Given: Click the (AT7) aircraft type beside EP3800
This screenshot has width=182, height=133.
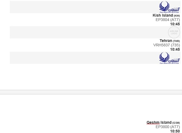Looking at the screenshot, I should 175,127.
